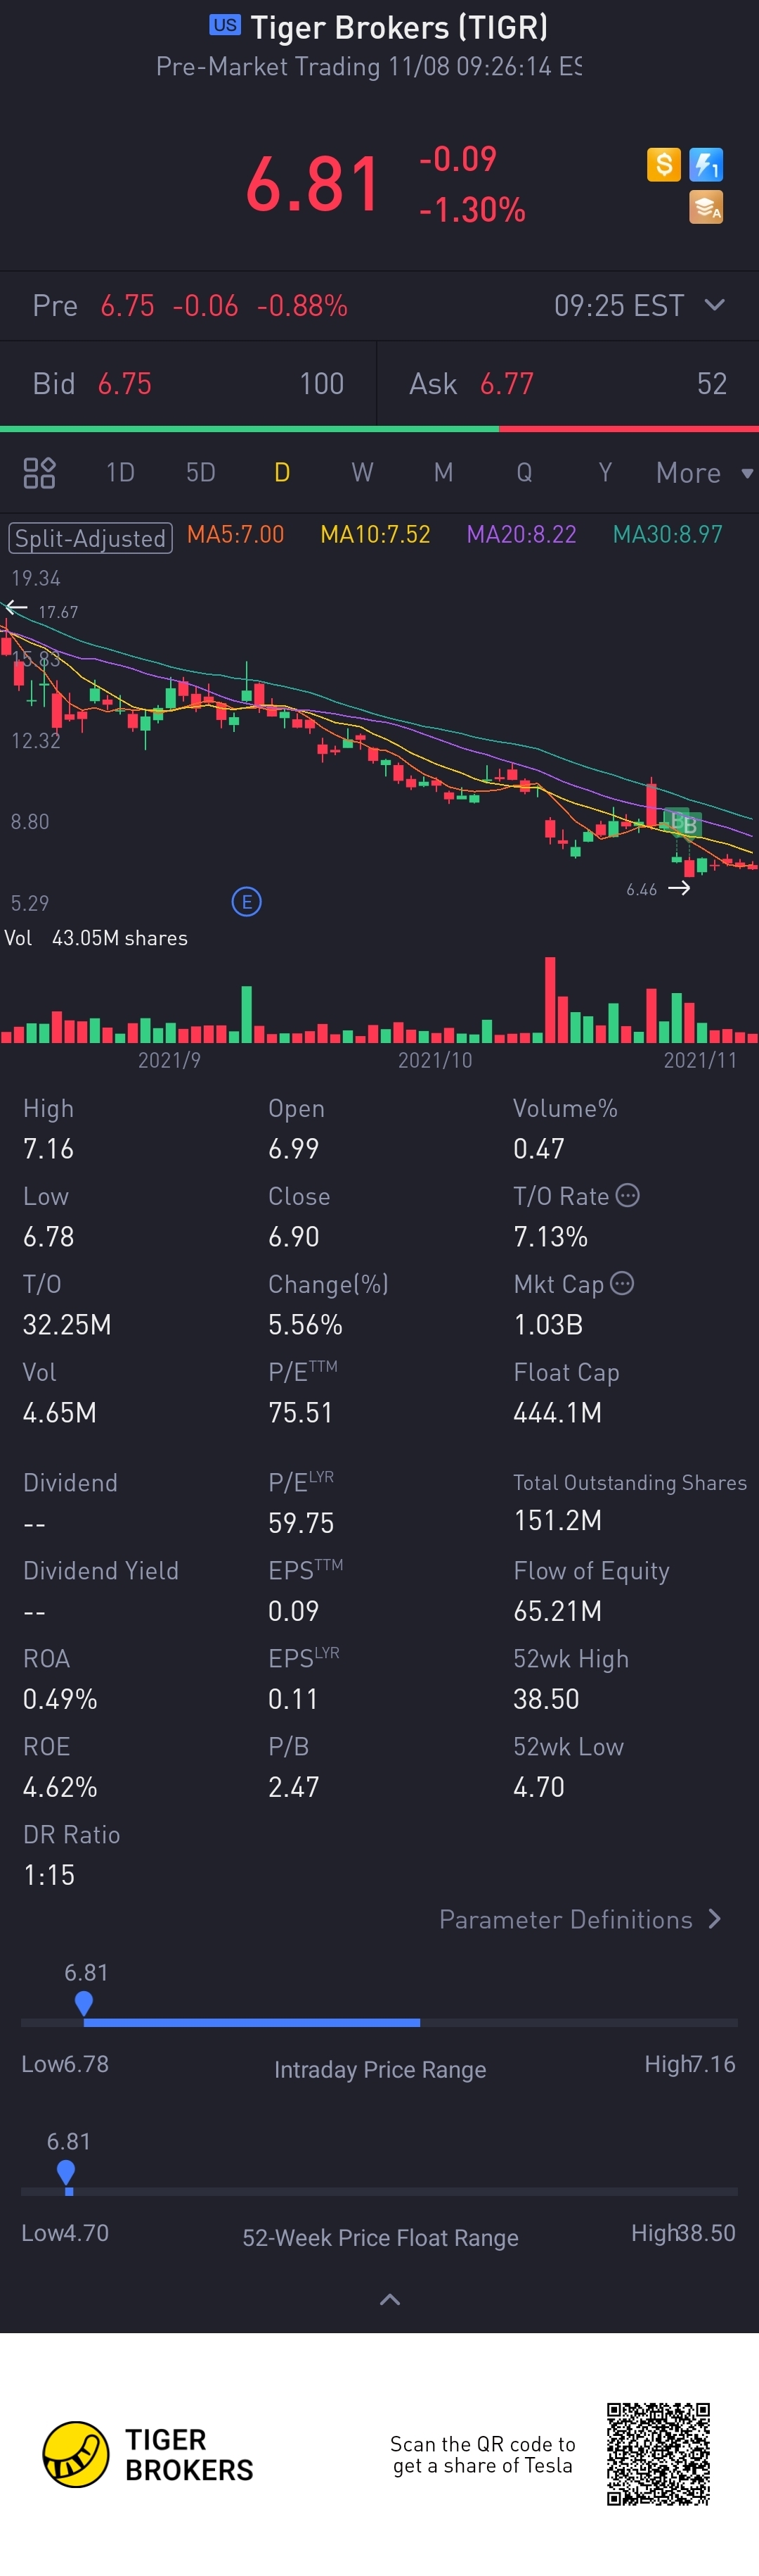
Task: Tap the High 7.16 value
Action: (48, 1149)
